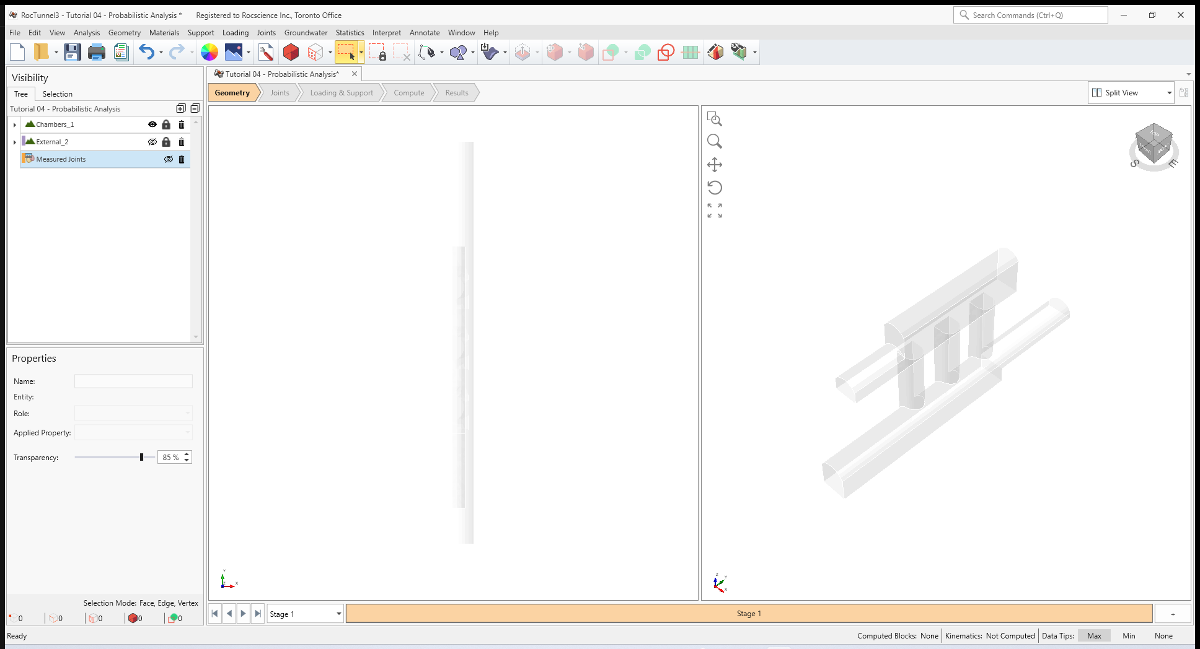Toggle the lock on Chambers_1
1200x649 pixels.
click(x=166, y=124)
